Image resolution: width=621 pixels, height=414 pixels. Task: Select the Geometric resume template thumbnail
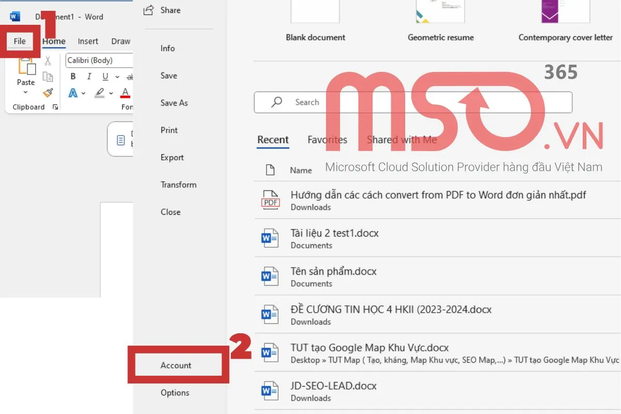pyautogui.click(x=440, y=11)
